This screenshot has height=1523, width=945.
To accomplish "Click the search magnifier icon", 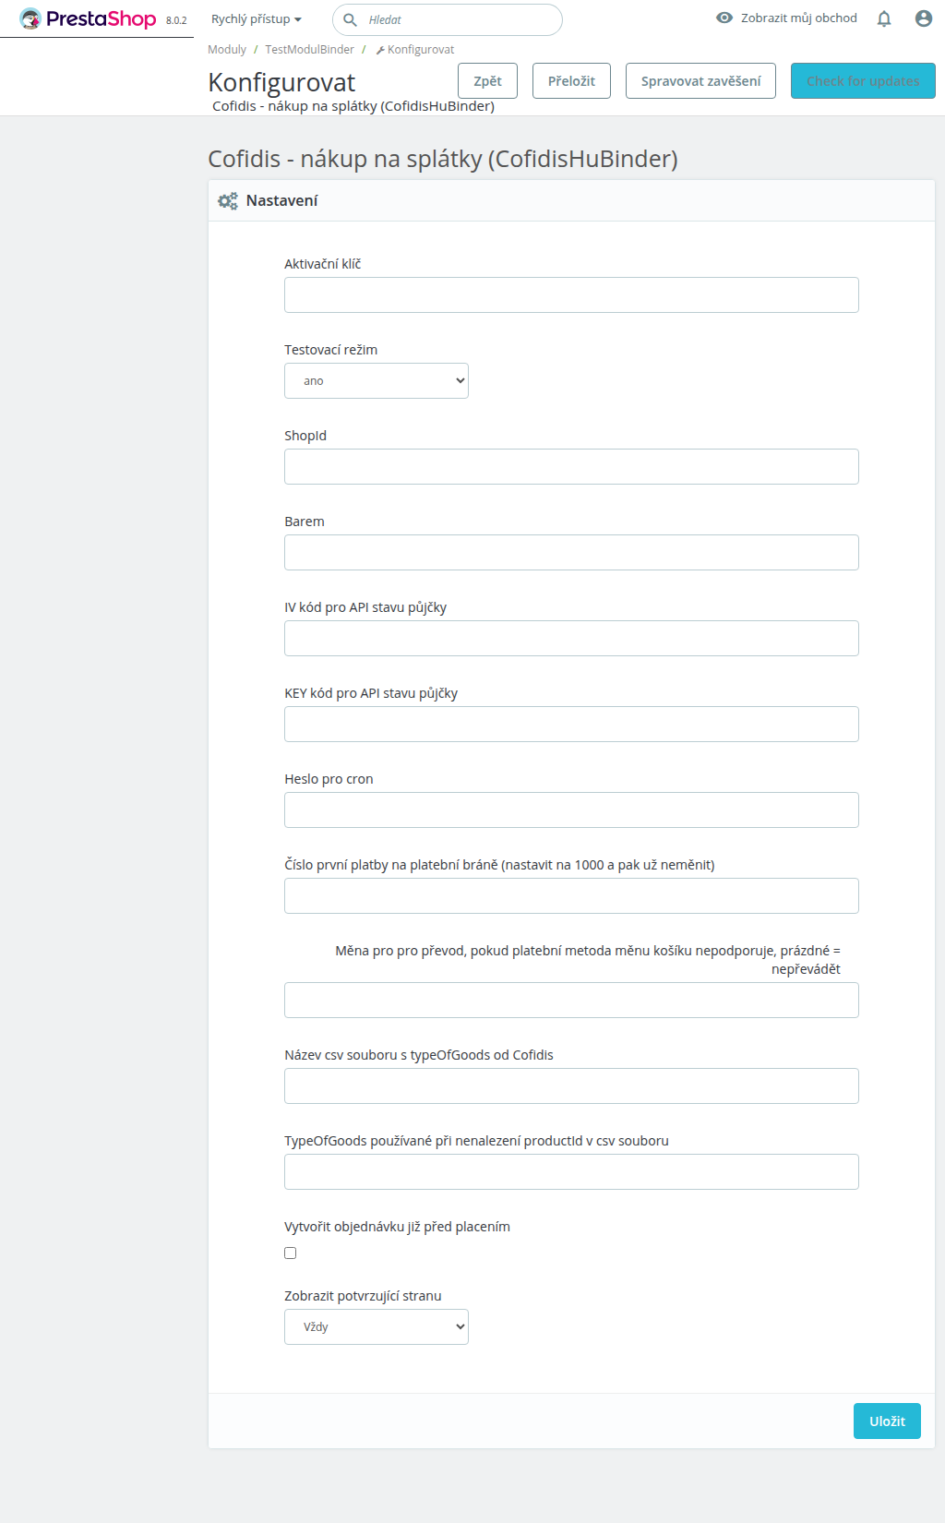I will 350,19.
